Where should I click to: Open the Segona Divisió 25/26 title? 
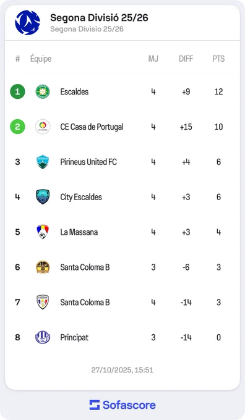[99, 18]
